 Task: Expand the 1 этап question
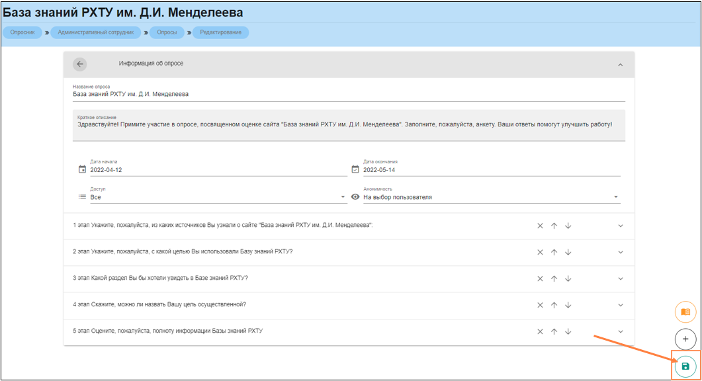tap(621, 226)
